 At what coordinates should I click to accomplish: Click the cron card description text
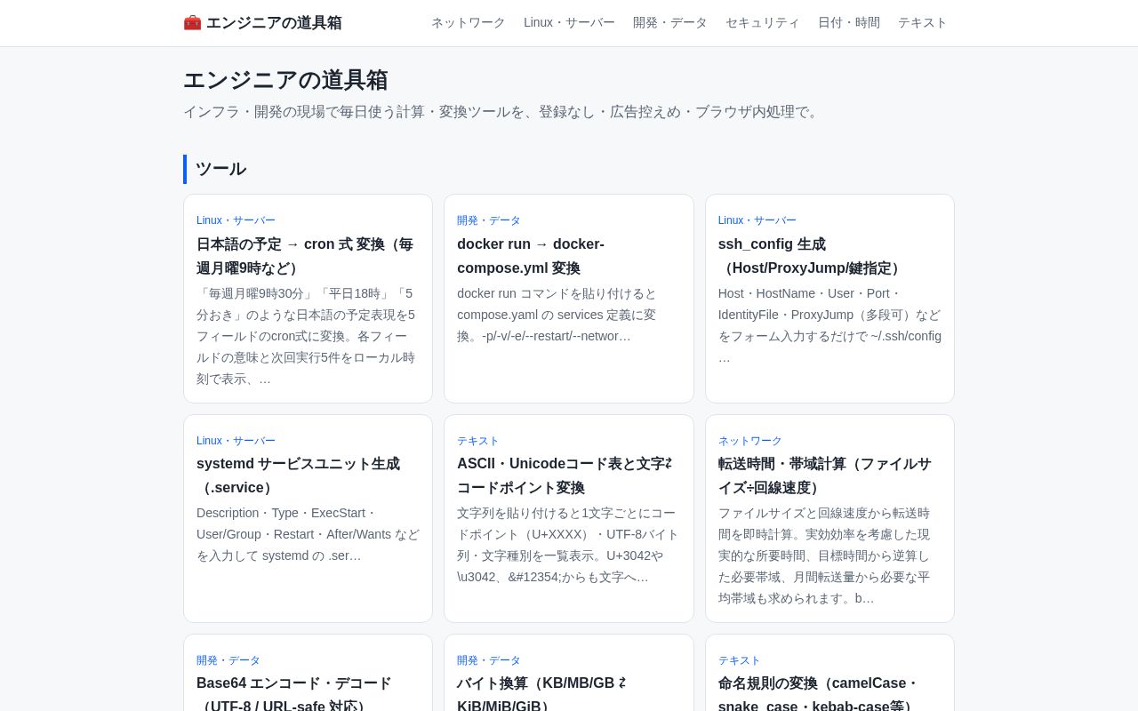308,336
